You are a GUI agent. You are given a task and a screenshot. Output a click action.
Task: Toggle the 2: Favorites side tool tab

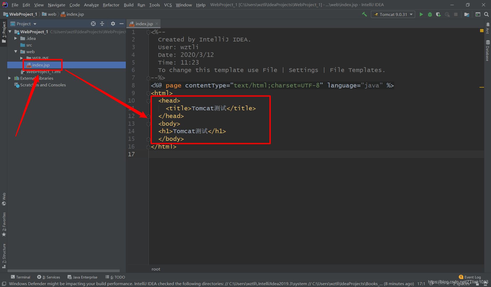4,224
